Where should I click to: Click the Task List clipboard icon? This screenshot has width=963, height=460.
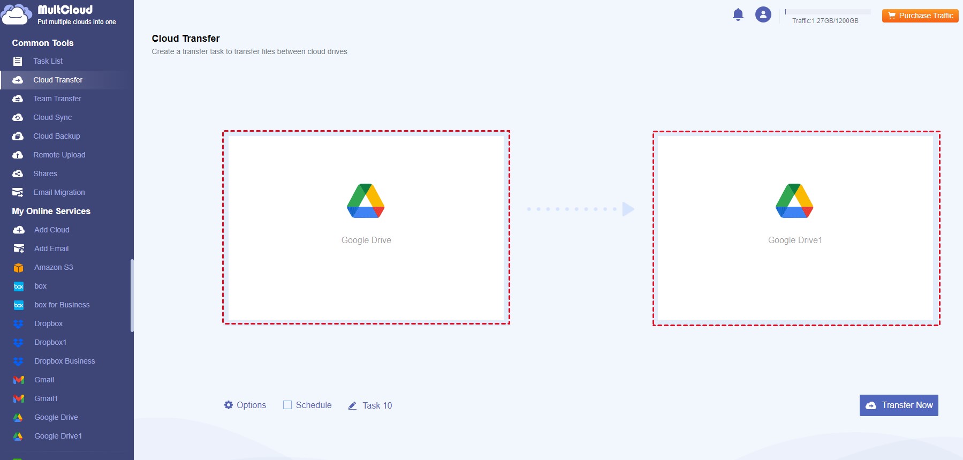[x=18, y=61]
